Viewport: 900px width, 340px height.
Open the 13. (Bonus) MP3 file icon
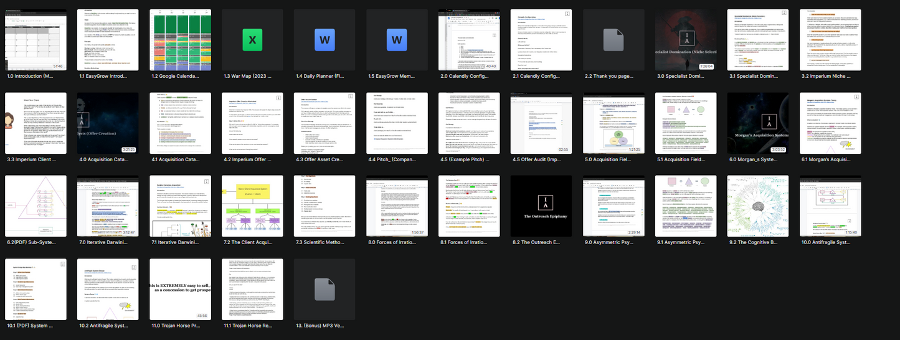324,290
